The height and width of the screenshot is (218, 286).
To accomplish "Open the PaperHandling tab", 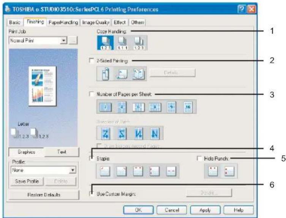I will tap(63, 22).
